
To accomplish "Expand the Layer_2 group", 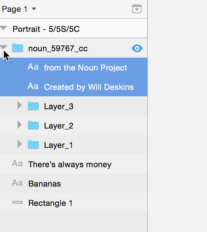I will (x=19, y=125).
